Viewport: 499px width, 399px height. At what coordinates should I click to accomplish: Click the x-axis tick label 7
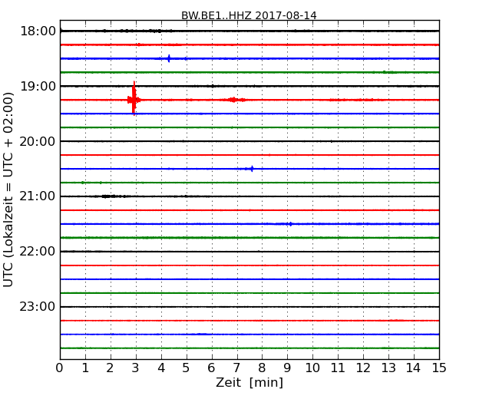coord(236,368)
